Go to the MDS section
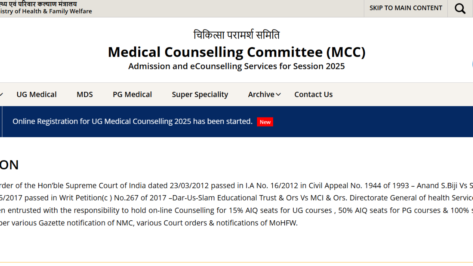 click(85, 95)
